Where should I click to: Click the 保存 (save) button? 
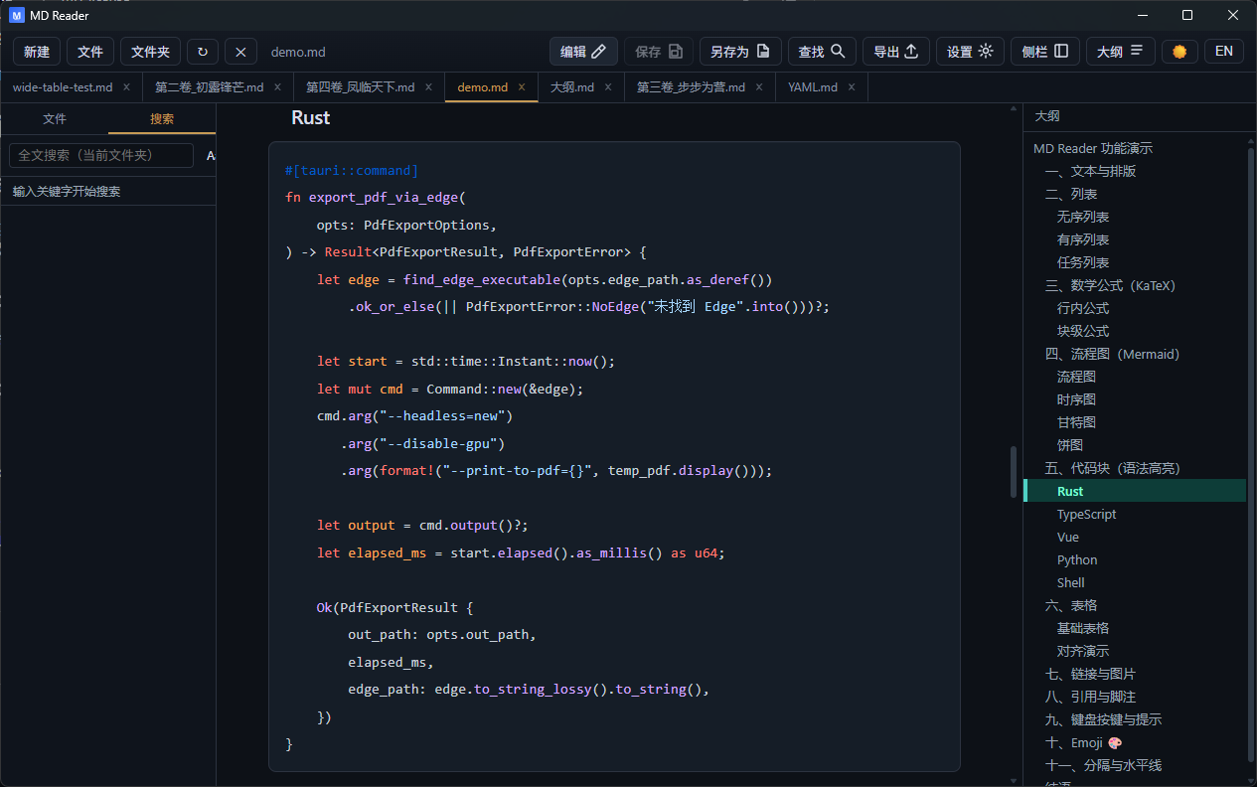659,52
